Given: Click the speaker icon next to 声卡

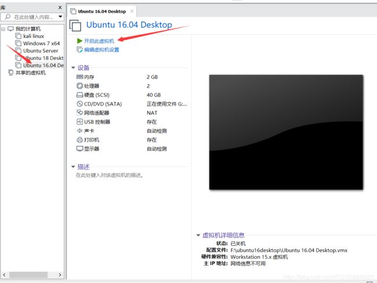Looking at the screenshot, I should (x=79, y=130).
